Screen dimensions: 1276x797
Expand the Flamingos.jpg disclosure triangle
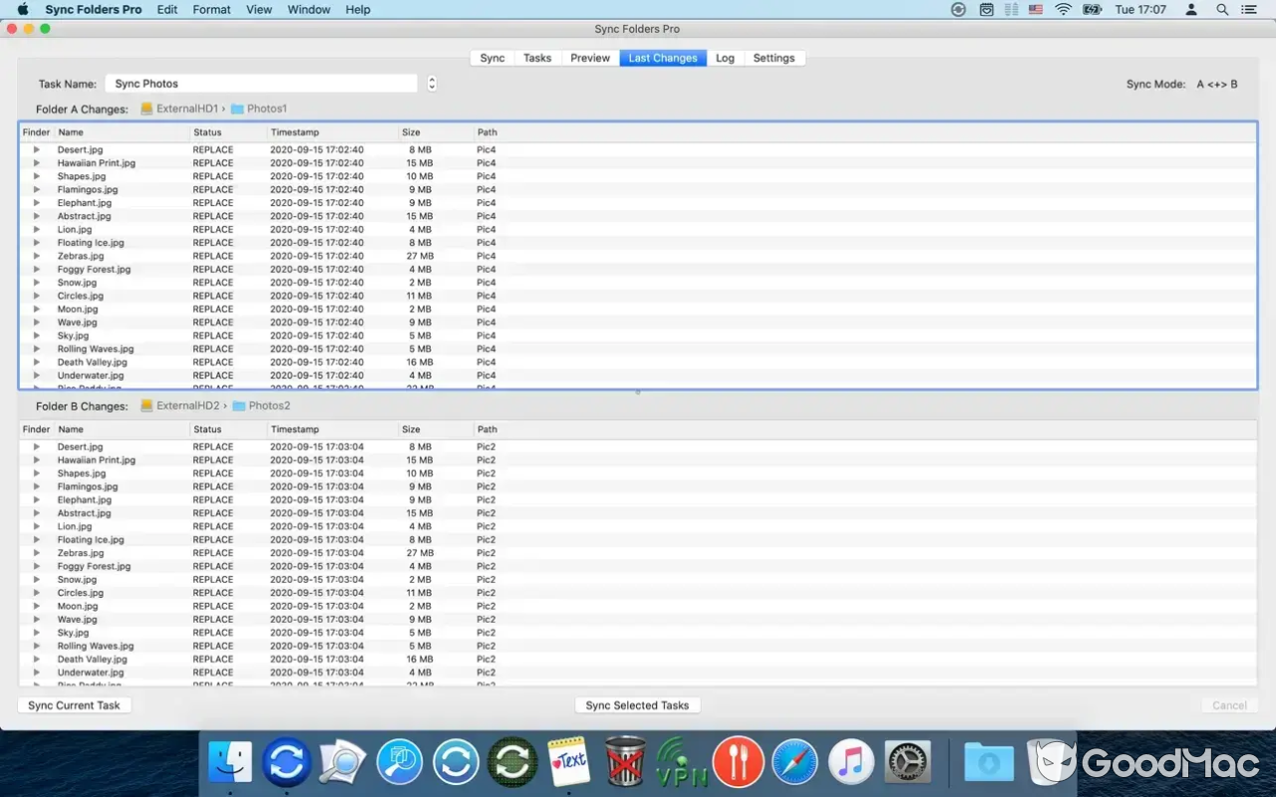click(x=37, y=189)
